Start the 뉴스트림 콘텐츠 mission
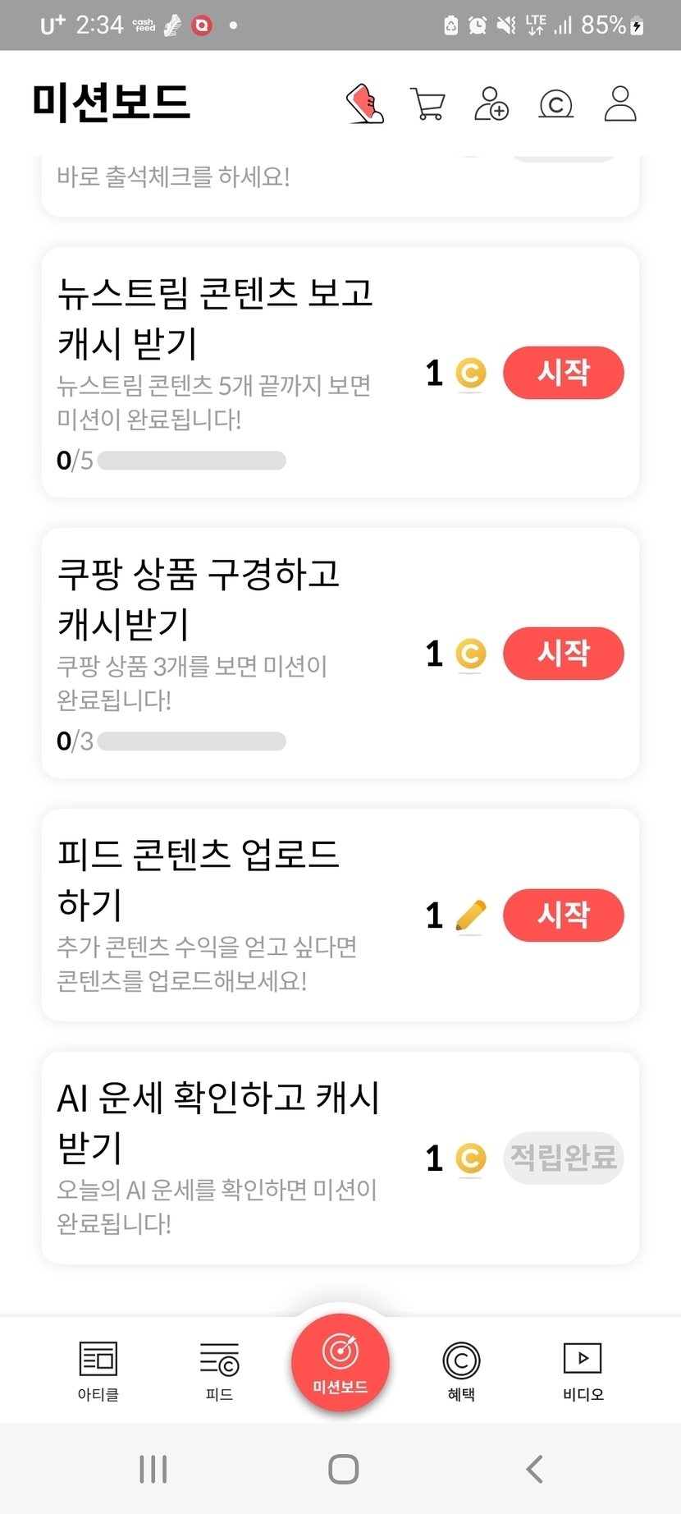The image size is (681, 1514). coord(563,373)
